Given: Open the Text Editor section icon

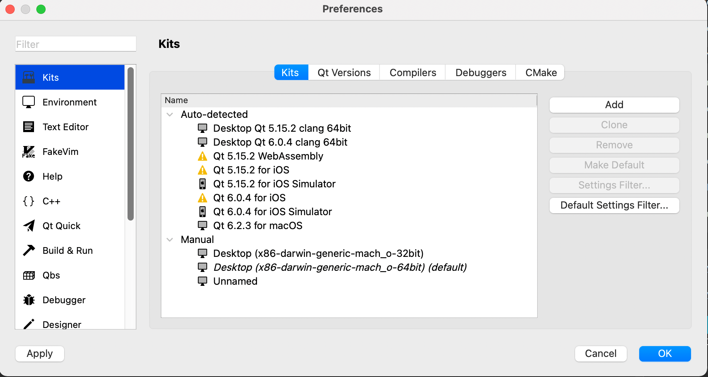Looking at the screenshot, I should pyautogui.click(x=28, y=127).
